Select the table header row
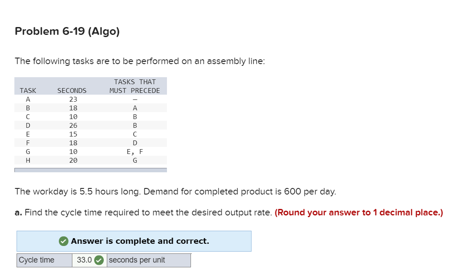The image size is (456, 280). [87, 86]
